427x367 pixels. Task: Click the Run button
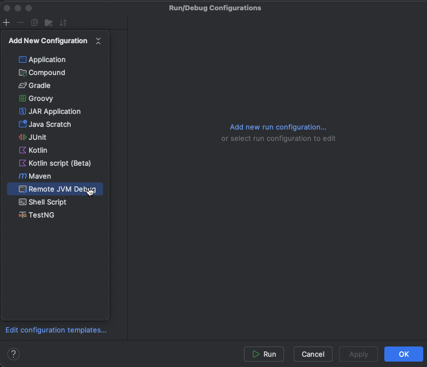(264, 354)
